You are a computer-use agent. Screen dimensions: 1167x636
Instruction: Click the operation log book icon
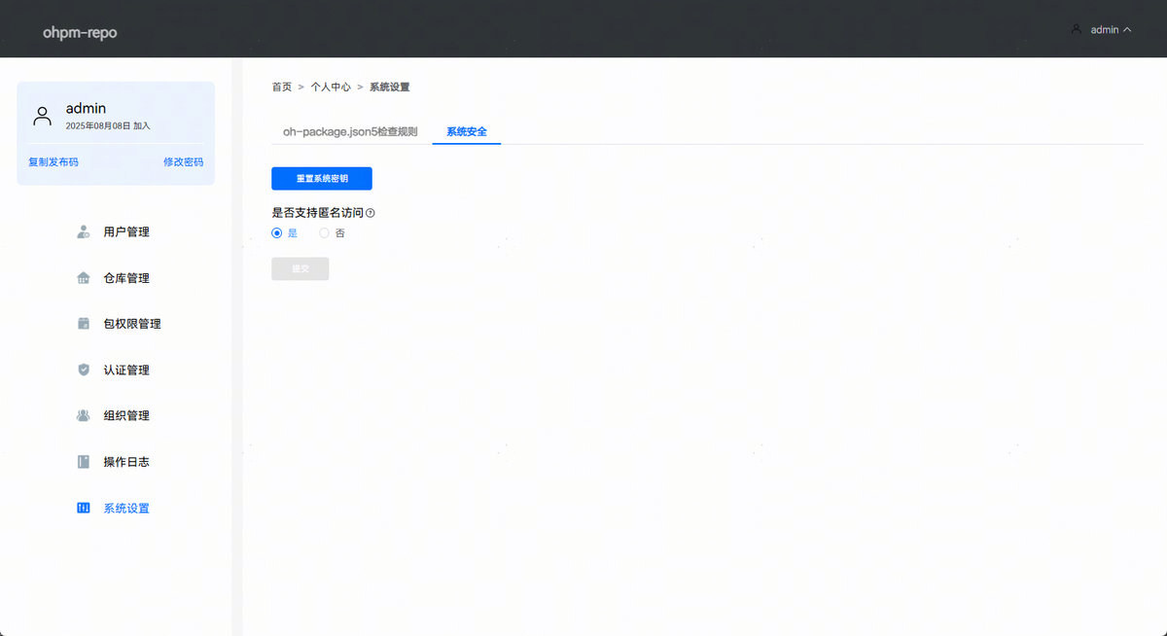point(84,462)
